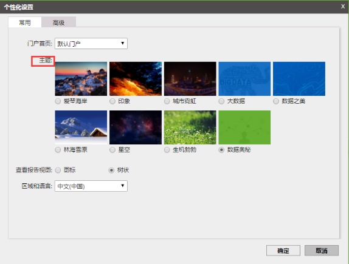The height and width of the screenshot is (264, 349).
Task: Switch to the 高级 tab
Action: point(58,22)
